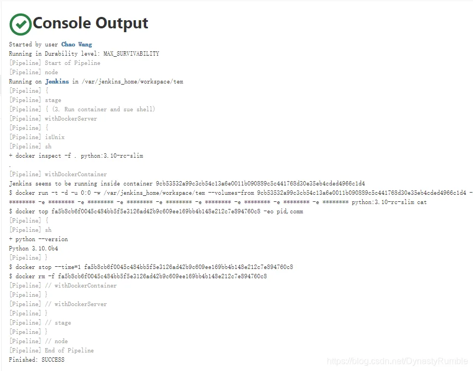Click the Start of Pipeline line
The width and height of the screenshot is (473, 371).
coord(55,63)
